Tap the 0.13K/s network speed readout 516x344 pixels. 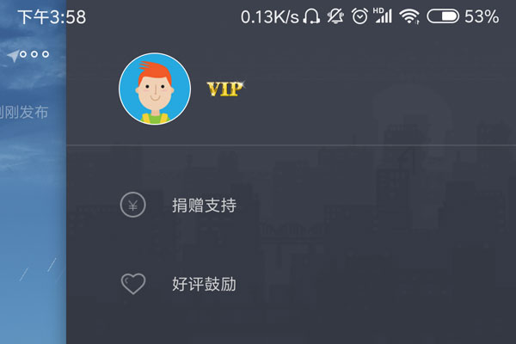point(269,17)
